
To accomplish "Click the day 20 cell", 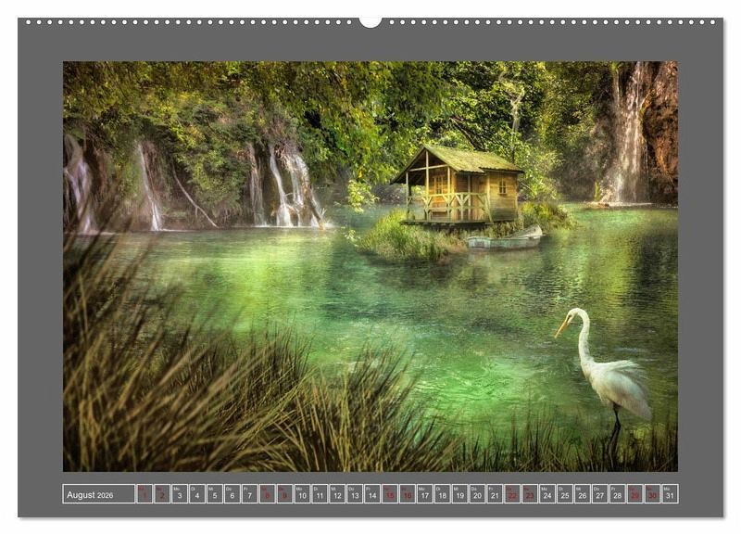I will tap(477, 493).
